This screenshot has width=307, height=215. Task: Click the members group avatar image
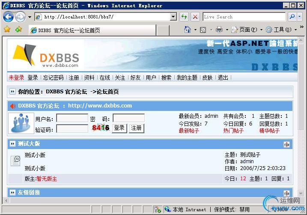pos(21,123)
